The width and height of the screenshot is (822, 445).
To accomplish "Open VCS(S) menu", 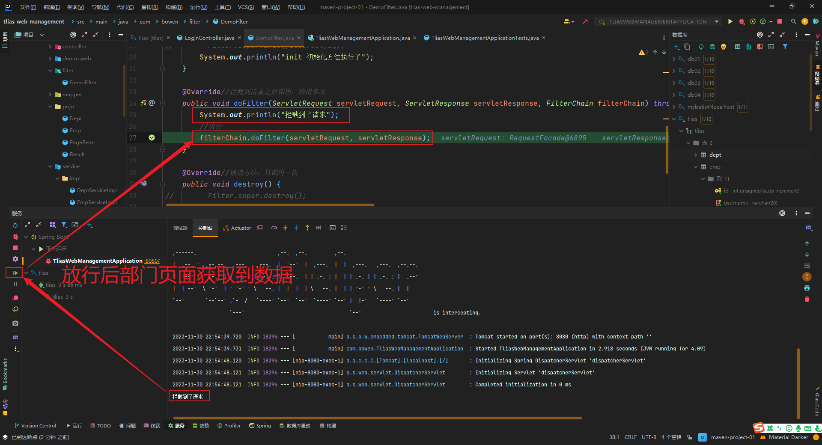I will tap(246, 7).
